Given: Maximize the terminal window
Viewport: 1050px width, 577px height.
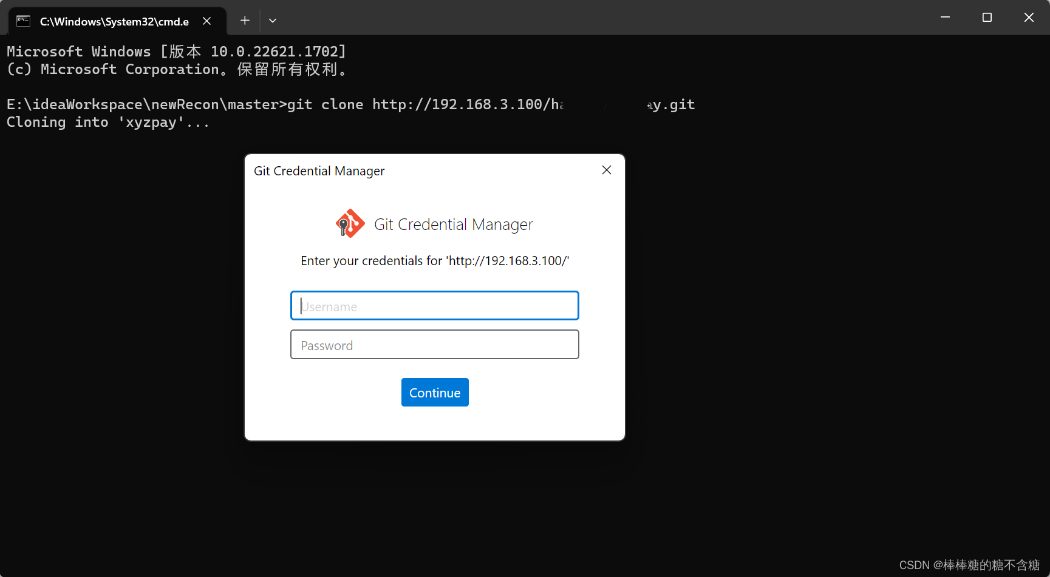Looking at the screenshot, I should tap(987, 18).
